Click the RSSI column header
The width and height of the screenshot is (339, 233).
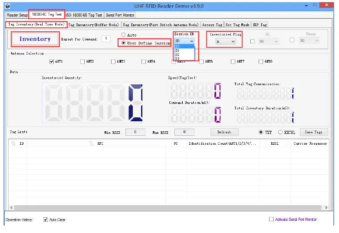(x=275, y=143)
